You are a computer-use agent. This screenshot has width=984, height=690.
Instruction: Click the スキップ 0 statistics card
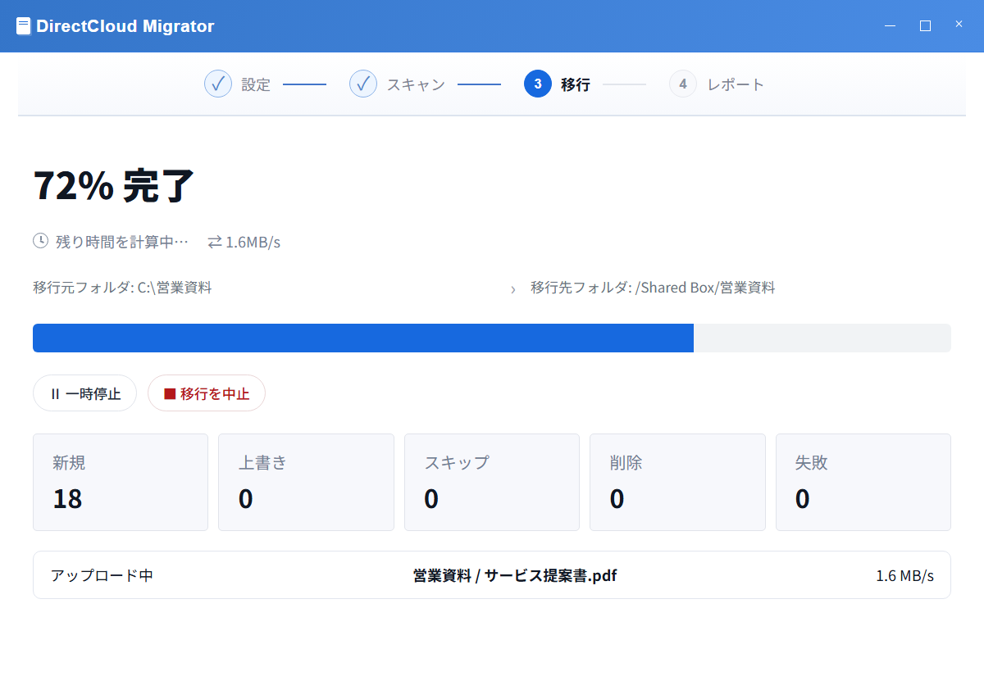tap(492, 482)
